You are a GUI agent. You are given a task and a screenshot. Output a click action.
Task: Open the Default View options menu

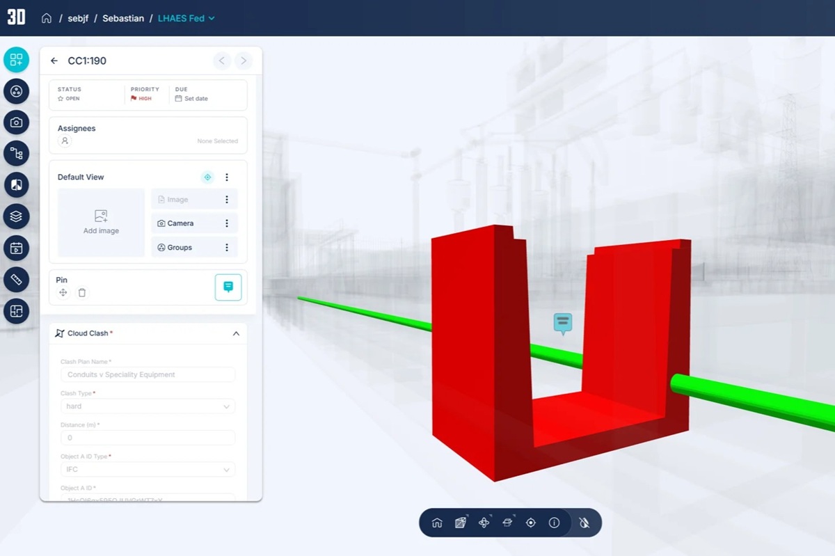[x=227, y=177]
